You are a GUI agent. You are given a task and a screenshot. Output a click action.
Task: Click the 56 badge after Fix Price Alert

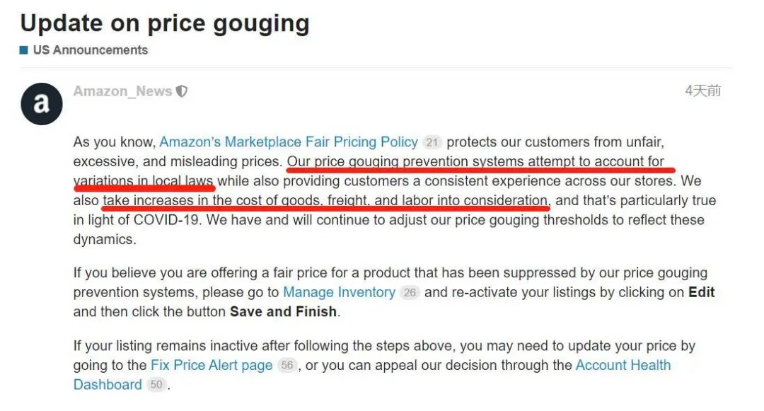pyautogui.click(x=286, y=366)
